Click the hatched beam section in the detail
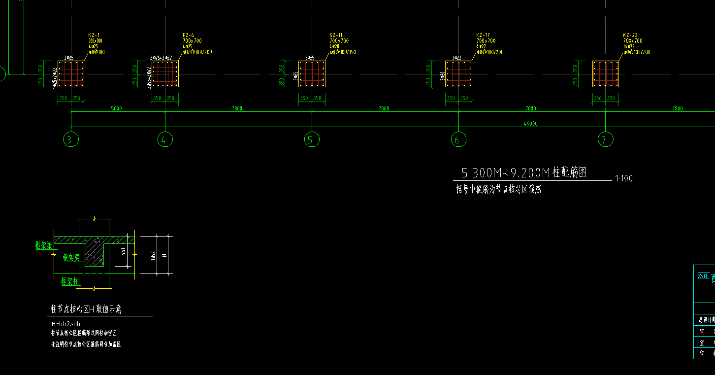Screen dimensions: 715x375 click(94, 254)
